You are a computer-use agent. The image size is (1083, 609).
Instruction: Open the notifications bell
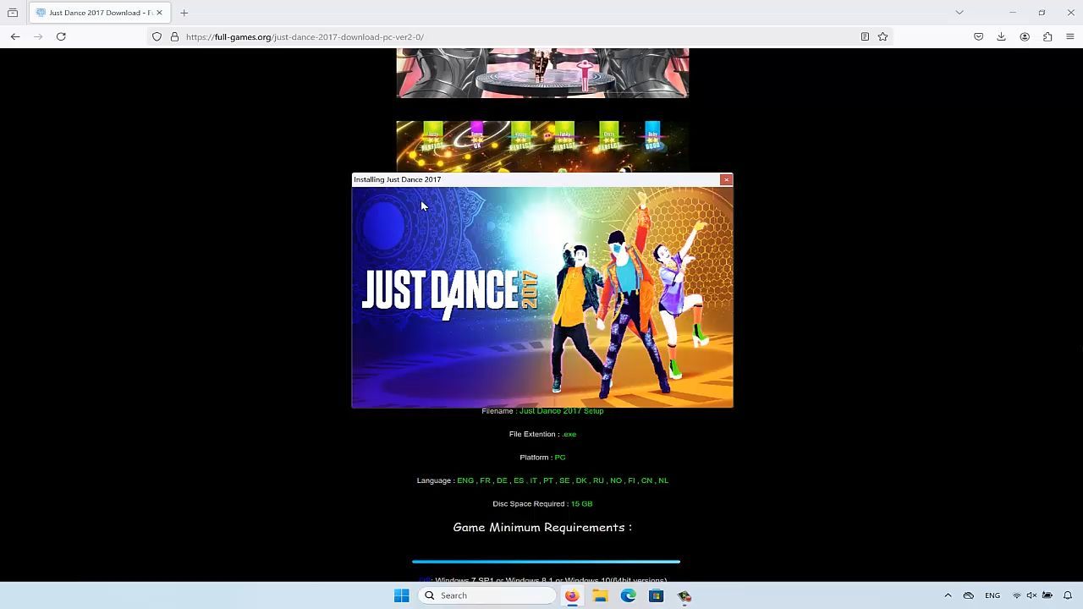pos(1068,595)
